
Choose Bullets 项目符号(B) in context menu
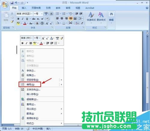click(x=42, y=80)
